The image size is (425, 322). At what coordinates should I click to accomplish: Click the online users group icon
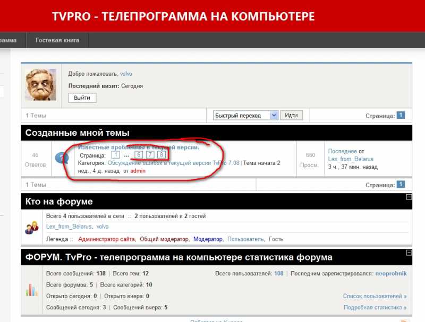(x=32, y=228)
